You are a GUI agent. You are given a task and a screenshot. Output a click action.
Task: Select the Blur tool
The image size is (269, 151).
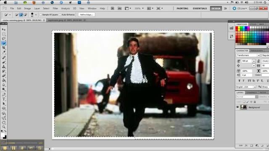4,85
